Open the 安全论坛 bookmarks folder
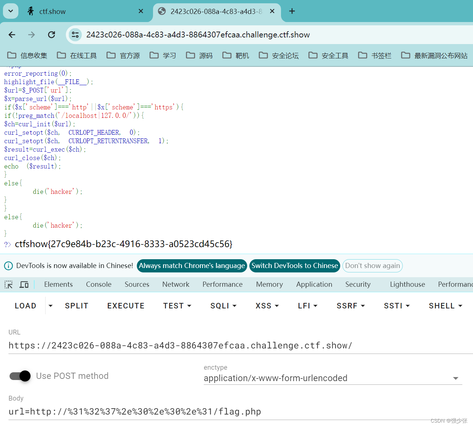This screenshot has height=427, width=473. (x=279, y=55)
